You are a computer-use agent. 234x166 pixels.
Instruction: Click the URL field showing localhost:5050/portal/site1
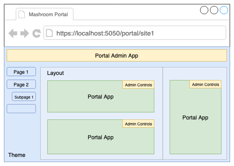coord(135,33)
